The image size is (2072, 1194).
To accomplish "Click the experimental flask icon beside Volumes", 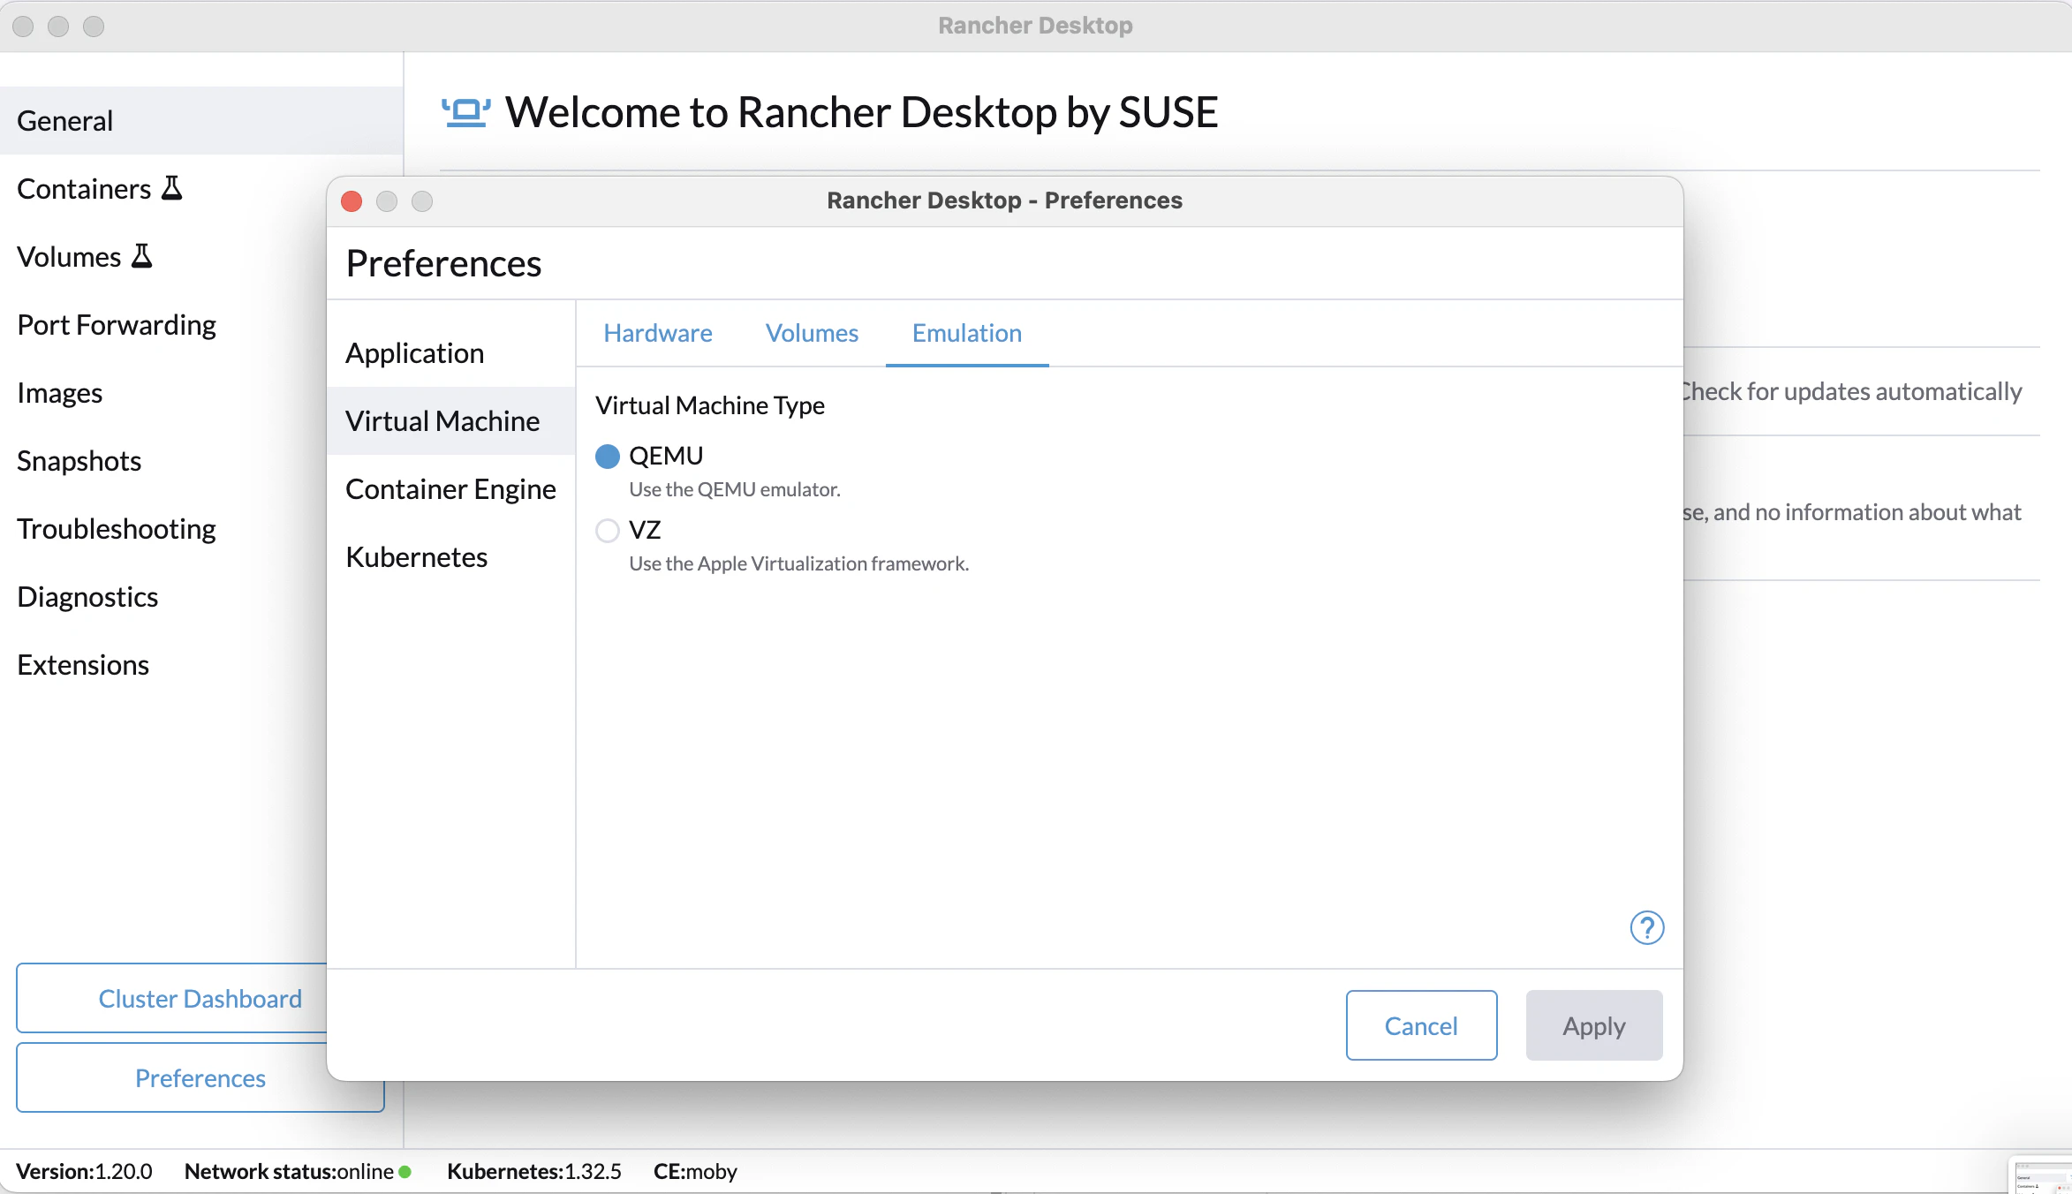I will (141, 256).
